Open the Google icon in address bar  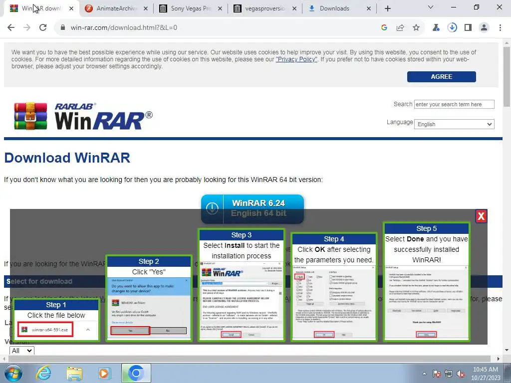(x=384, y=28)
